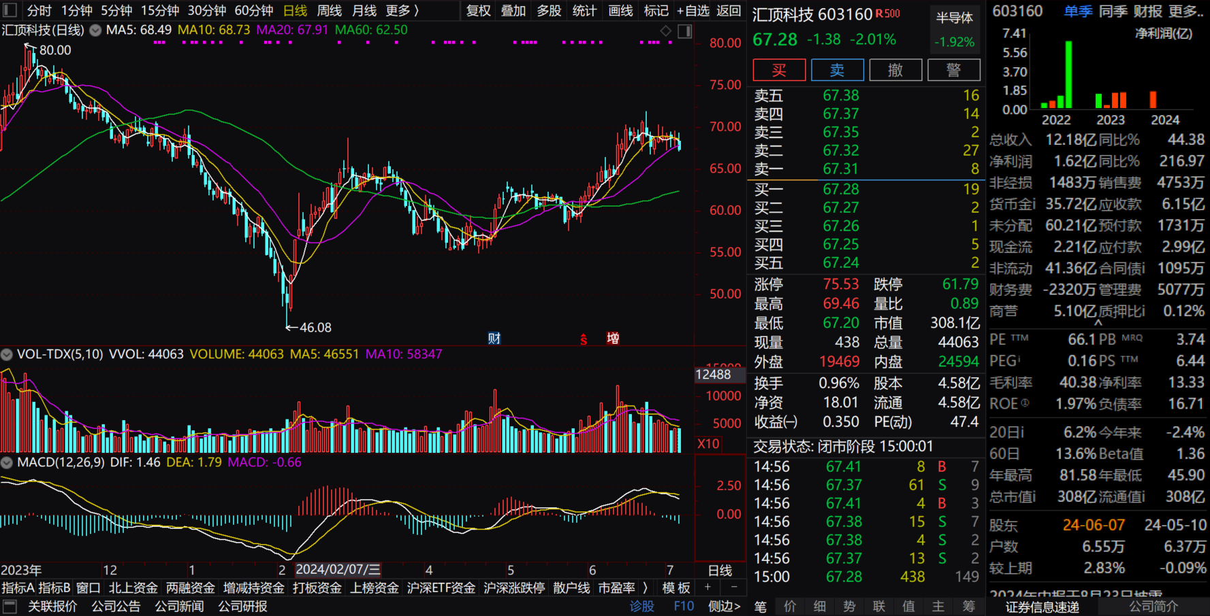Click the 警 alert button

click(954, 70)
